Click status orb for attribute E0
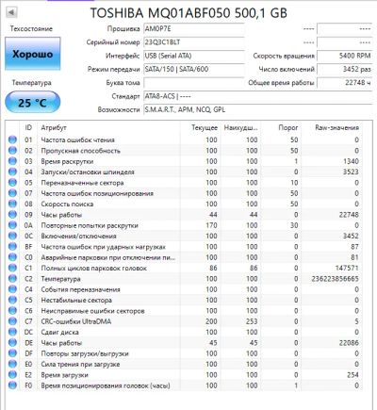 click(12, 364)
